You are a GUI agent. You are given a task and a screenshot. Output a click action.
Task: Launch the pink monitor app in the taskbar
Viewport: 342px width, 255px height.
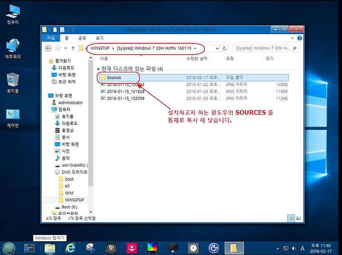pyautogui.click(x=132, y=248)
